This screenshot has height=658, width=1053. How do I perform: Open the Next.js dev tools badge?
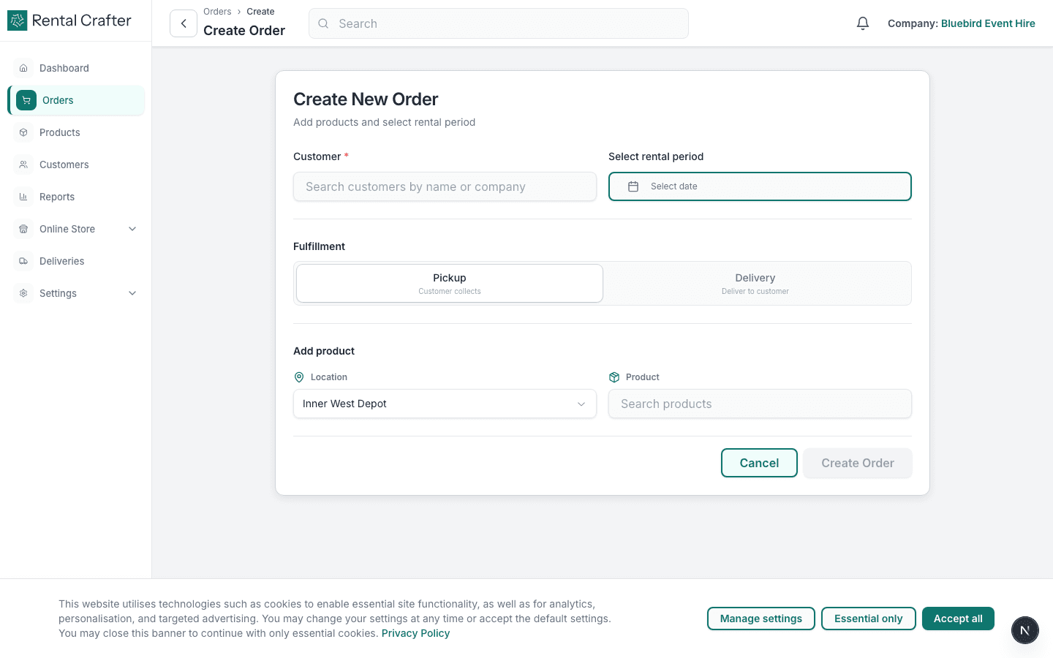(x=1025, y=630)
